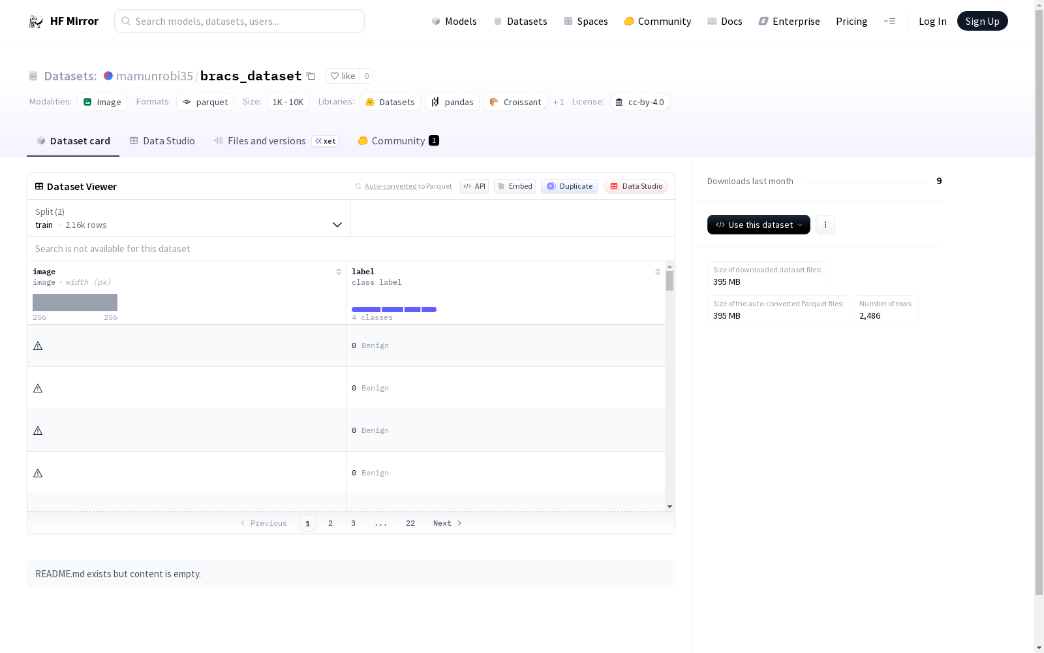Screen dimensions: 1044x653
Task: Click the dataset viewer vertical scrollbar
Action: click(669, 281)
